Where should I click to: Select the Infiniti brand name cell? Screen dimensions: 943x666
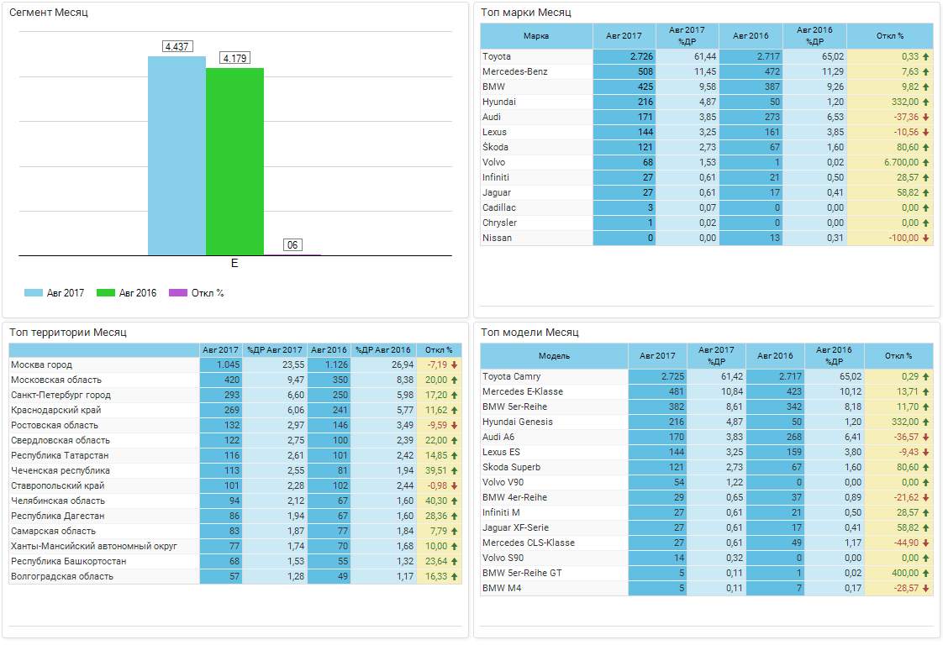pos(536,177)
